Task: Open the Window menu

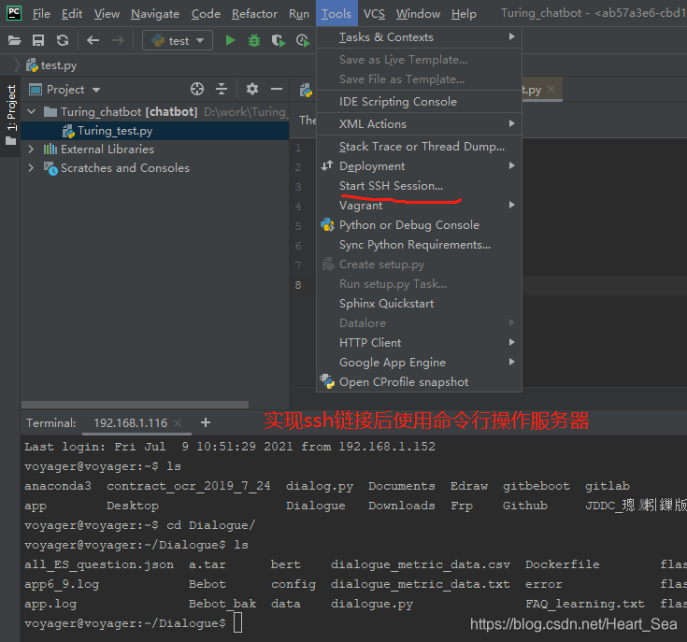Action: coord(418,14)
